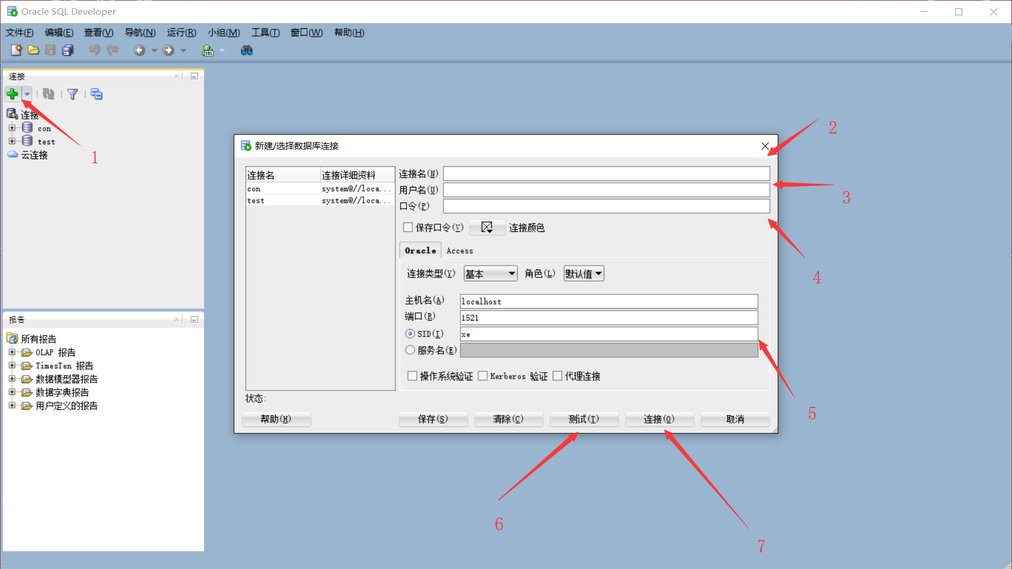Click the green plus New Connection icon
This screenshot has width=1012, height=569.
12,94
